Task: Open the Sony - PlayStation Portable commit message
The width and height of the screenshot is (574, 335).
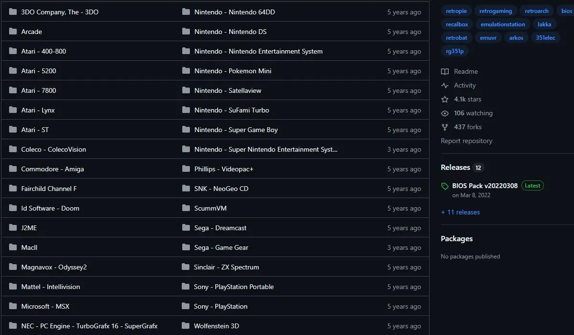Action: point(234,287)
